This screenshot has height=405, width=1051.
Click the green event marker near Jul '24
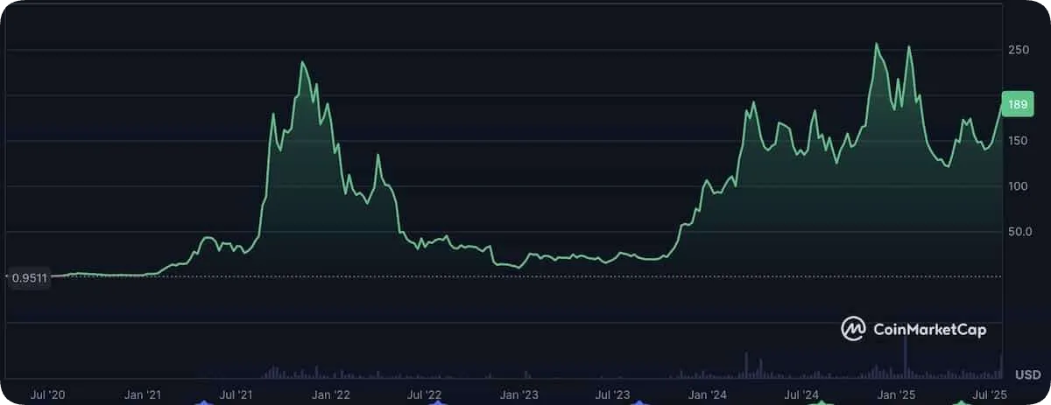[822, 402]
